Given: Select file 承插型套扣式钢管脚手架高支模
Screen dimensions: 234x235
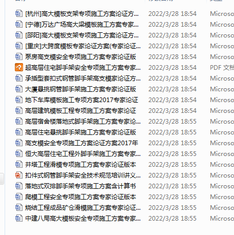Looking at the screenshot, I should tap(83, 79).
